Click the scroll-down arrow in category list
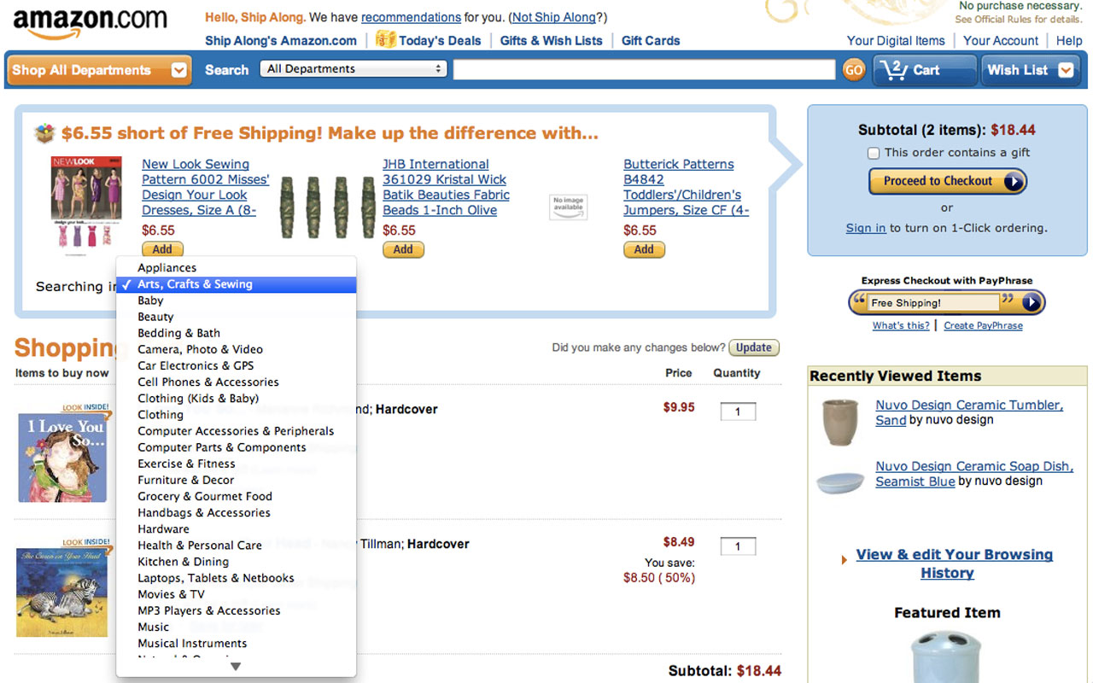 point(236,667)
